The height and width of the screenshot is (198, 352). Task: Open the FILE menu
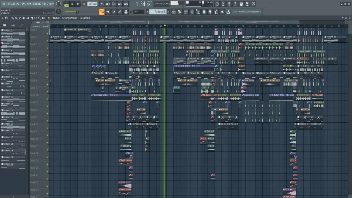[3, 4]
